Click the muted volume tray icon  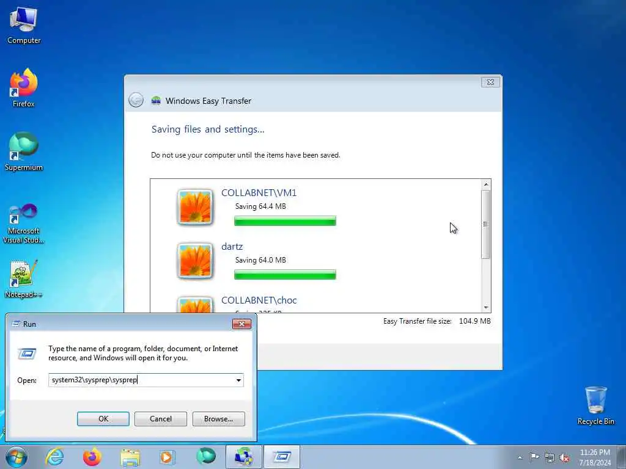564,457
